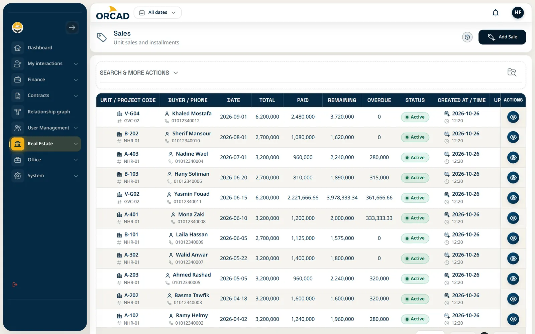The height and width of the screenshot is (334, 535).
Task: Expand Search & More Actions panel
Action: (139, 73)
